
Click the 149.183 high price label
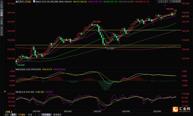click(x=170, y=9)
